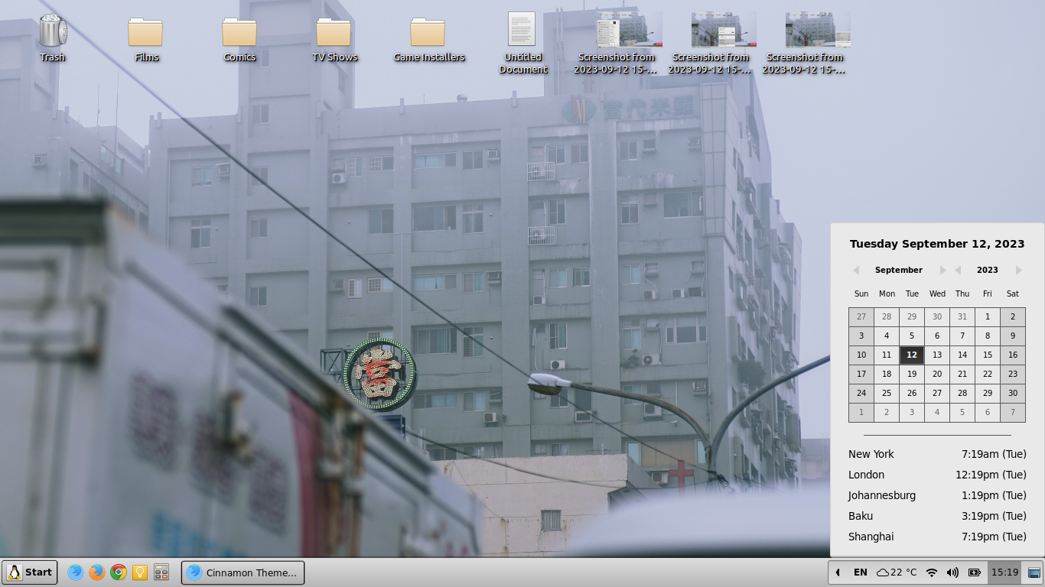Select August 31 in the calendar
The width and height of the screenshot is (1045, 587).
click(x=962, y=316)
